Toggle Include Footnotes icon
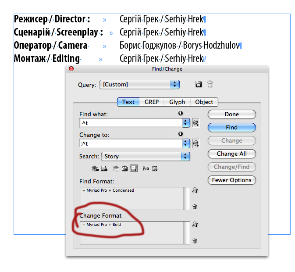Screen dimensions: 295x272 pyautogui.click(x=134, y=168)
